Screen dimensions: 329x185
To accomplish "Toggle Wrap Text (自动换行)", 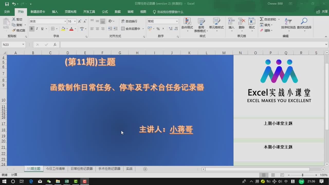I will tap(130, 21).
